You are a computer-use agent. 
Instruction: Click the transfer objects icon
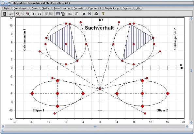pyautogui.click(x=70, y=14)
